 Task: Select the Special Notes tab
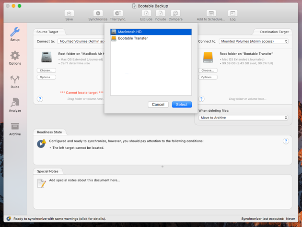(47, 171)
